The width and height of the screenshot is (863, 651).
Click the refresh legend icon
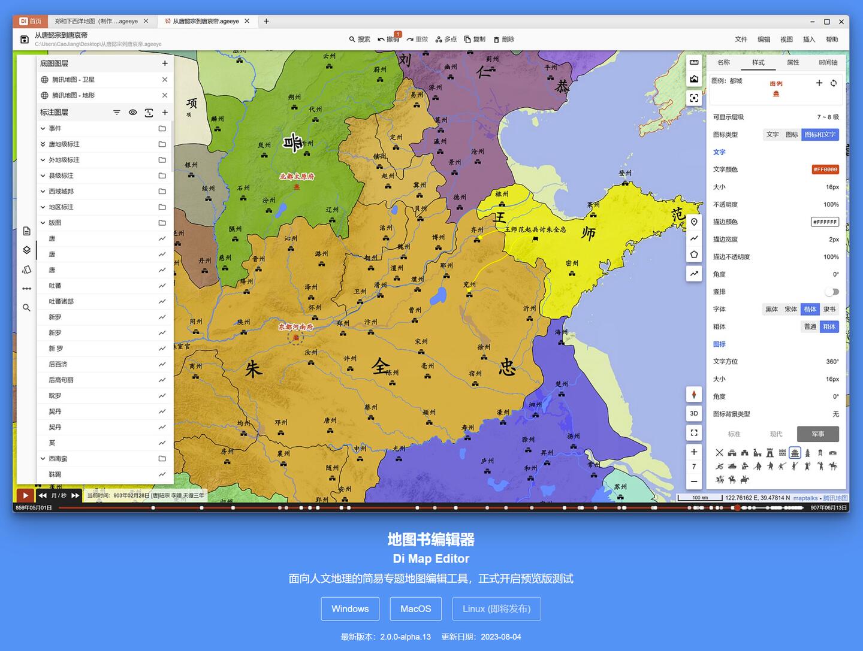click(834, 83)
